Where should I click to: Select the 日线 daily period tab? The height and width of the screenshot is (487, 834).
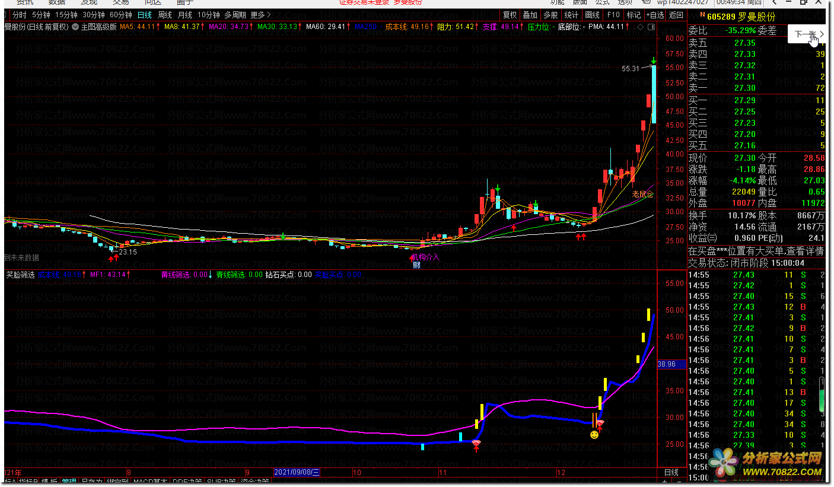pyautogui.click(x=144, y=15)
